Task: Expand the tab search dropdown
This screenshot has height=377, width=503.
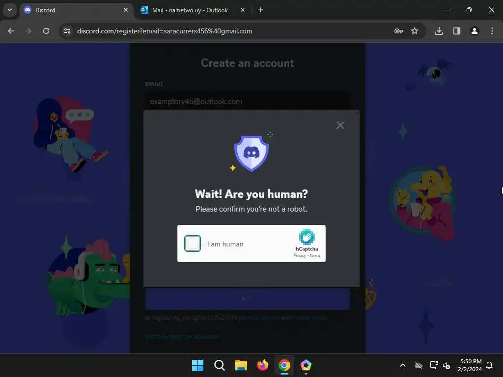Action: [10, 10]
